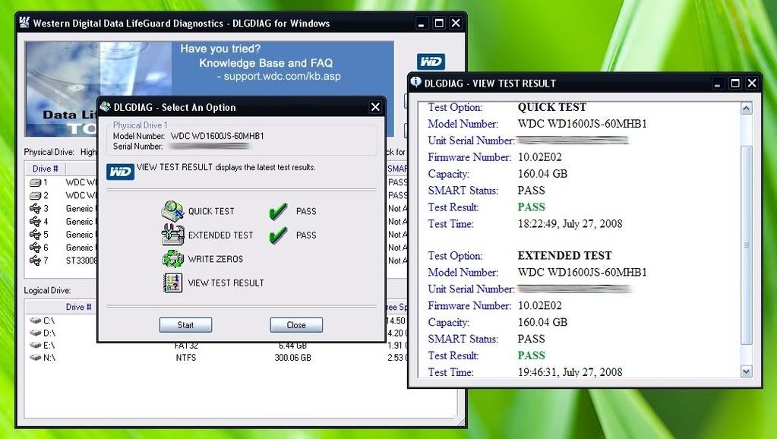This screenshot has height=439, width=777.
Task: Click the scroll down arrow in View Test Result
Action: coord(747,371)
